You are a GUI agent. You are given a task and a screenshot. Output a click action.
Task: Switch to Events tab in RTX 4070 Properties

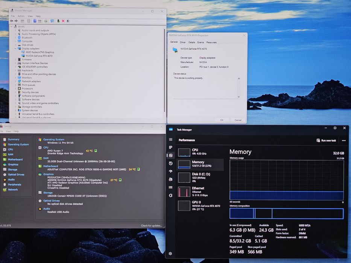click(x=201, y=42)
